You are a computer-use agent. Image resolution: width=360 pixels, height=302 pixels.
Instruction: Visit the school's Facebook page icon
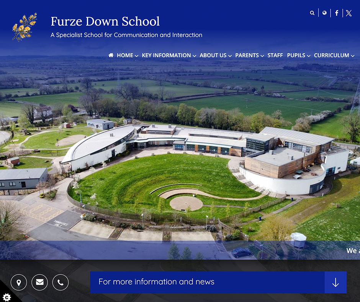(337, 13)
